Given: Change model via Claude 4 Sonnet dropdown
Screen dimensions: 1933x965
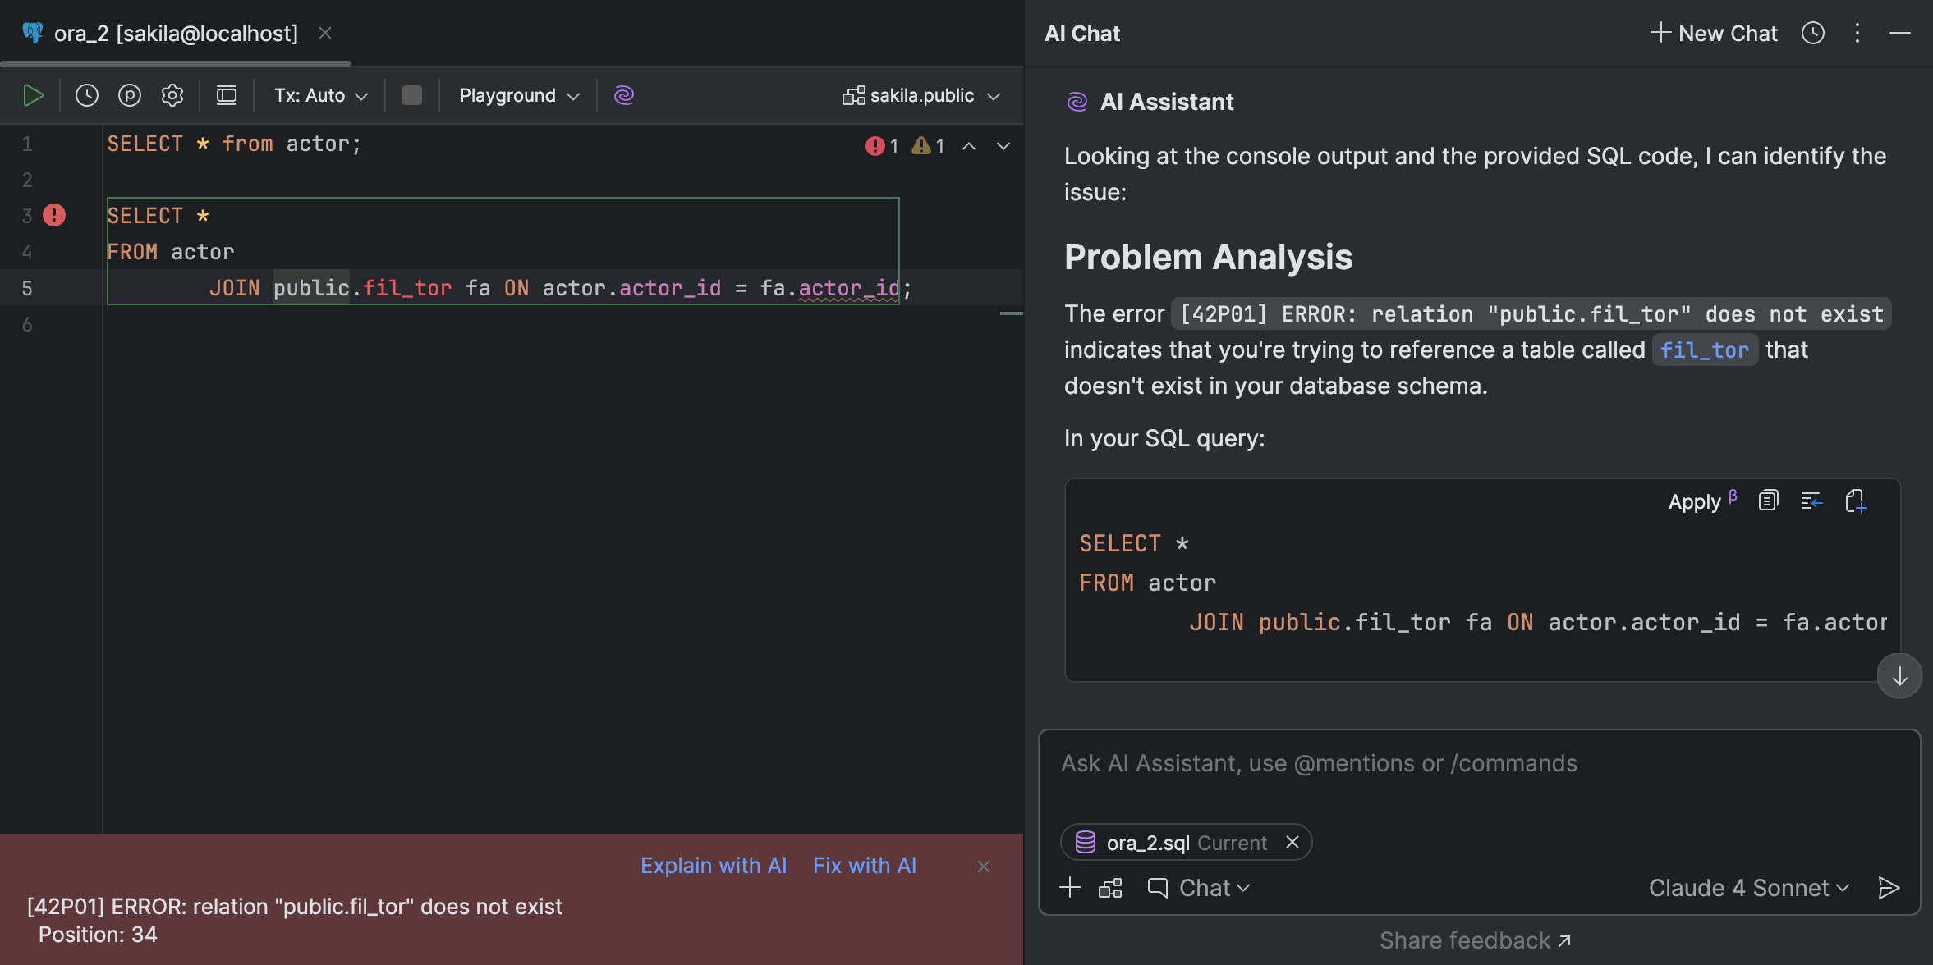Looking at the screenshot, I should pos(1748,887).
